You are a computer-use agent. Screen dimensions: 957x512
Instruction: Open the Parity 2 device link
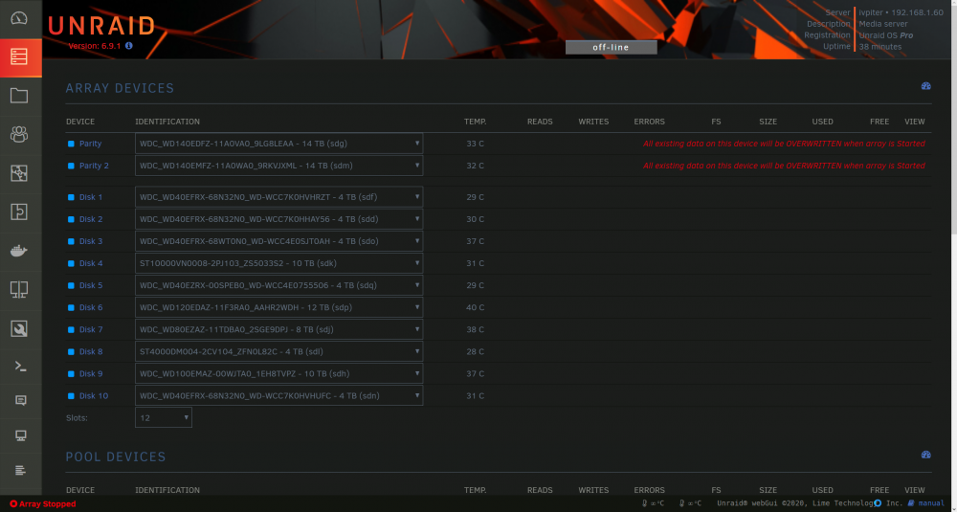[x=94, y=166]
